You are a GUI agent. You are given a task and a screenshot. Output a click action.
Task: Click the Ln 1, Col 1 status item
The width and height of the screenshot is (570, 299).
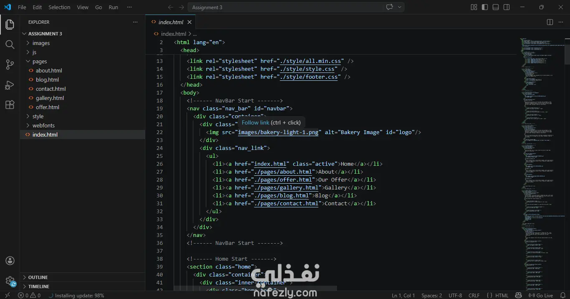(403, 295)
